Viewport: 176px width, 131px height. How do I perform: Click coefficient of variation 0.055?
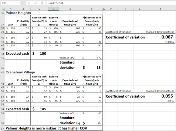pyautogui.click(x=161, y=96)
